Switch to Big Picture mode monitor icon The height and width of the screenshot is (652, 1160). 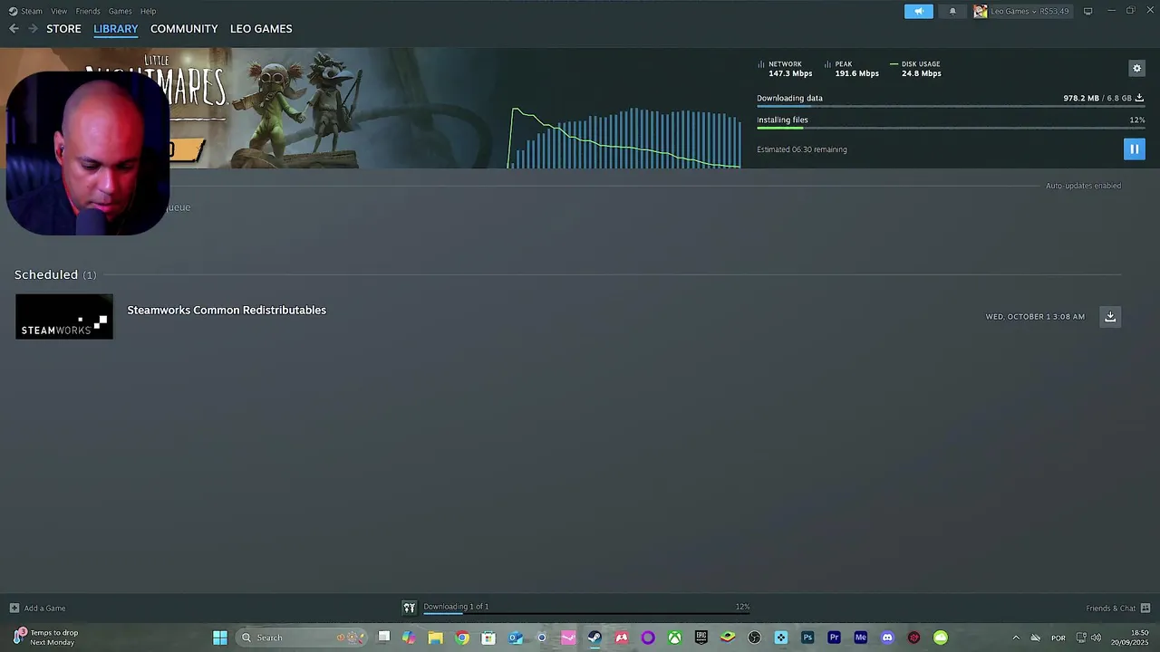pyautogui.click(x=1087, y=11)
